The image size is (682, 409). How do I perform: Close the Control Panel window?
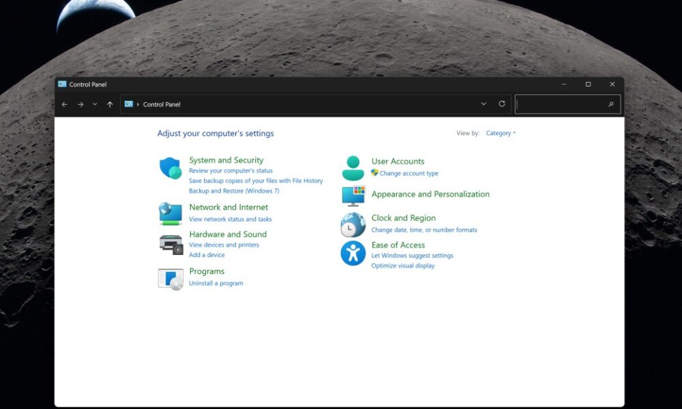[612, 85]
